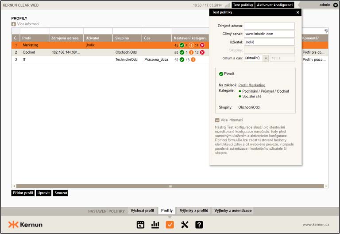Open the datum a čas dropdown
This screenshot has width=340, height=234.
coord(266,58)
